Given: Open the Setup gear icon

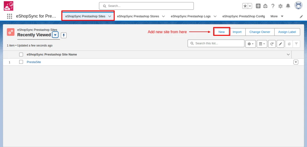Looking at the screenshot, I should [280, 6].
